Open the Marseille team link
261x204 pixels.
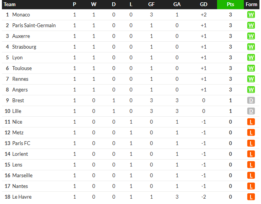pos(22,175)
